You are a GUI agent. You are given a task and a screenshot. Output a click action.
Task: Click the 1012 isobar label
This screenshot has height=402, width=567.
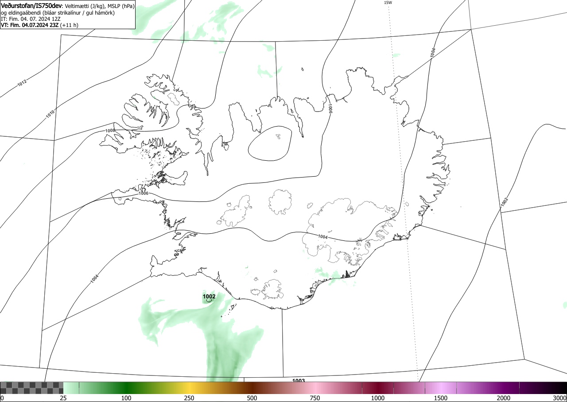(22, 82)
